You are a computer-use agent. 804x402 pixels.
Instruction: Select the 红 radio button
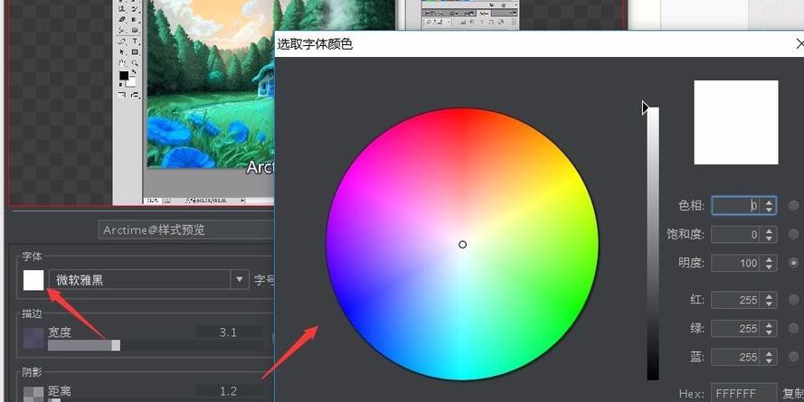794,300
